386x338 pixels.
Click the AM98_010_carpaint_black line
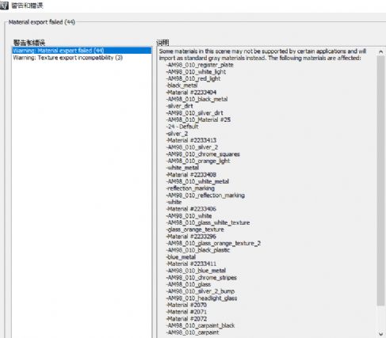pyautogui.click(x=201, y=325)
